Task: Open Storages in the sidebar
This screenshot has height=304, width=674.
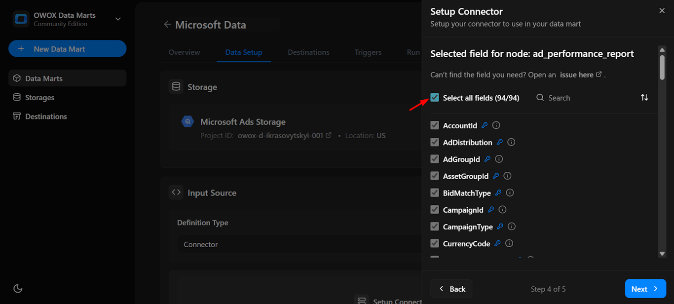Action: (68, 97)
